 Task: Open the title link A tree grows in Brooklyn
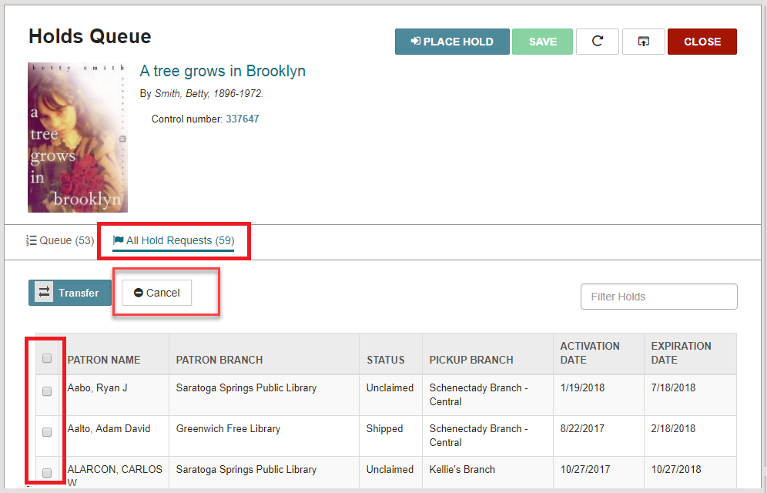coord(223,71)
